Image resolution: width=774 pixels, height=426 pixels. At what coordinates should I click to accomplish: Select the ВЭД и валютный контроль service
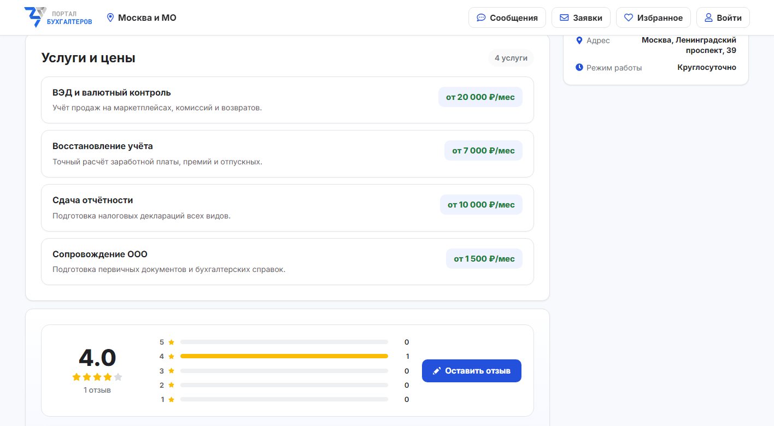(x=288, y=100)
